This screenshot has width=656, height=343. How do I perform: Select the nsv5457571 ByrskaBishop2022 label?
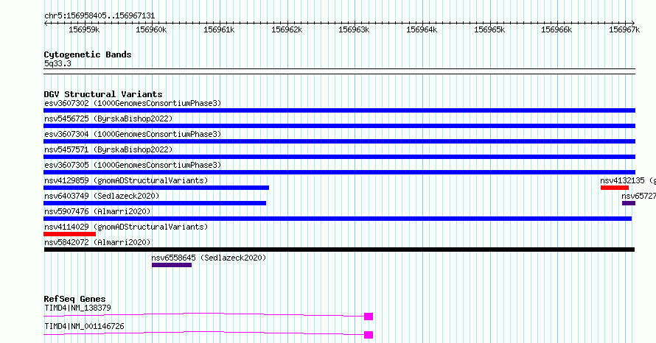pyautogui.click(x=108, y=149)
